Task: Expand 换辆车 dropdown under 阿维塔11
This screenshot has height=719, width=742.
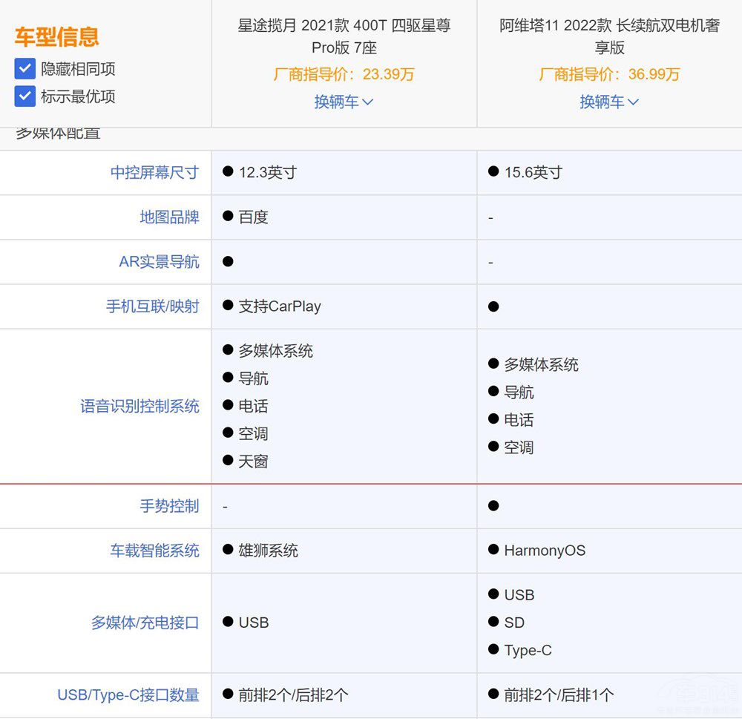Action: pos(609,102)
